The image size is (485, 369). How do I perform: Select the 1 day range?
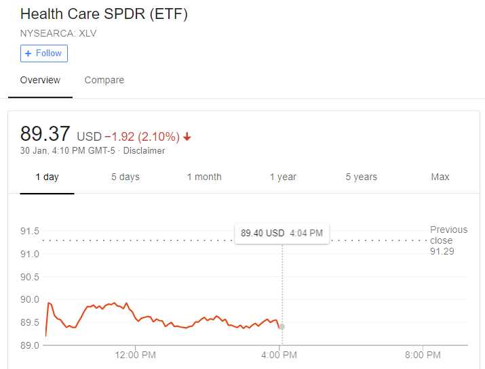47,177
